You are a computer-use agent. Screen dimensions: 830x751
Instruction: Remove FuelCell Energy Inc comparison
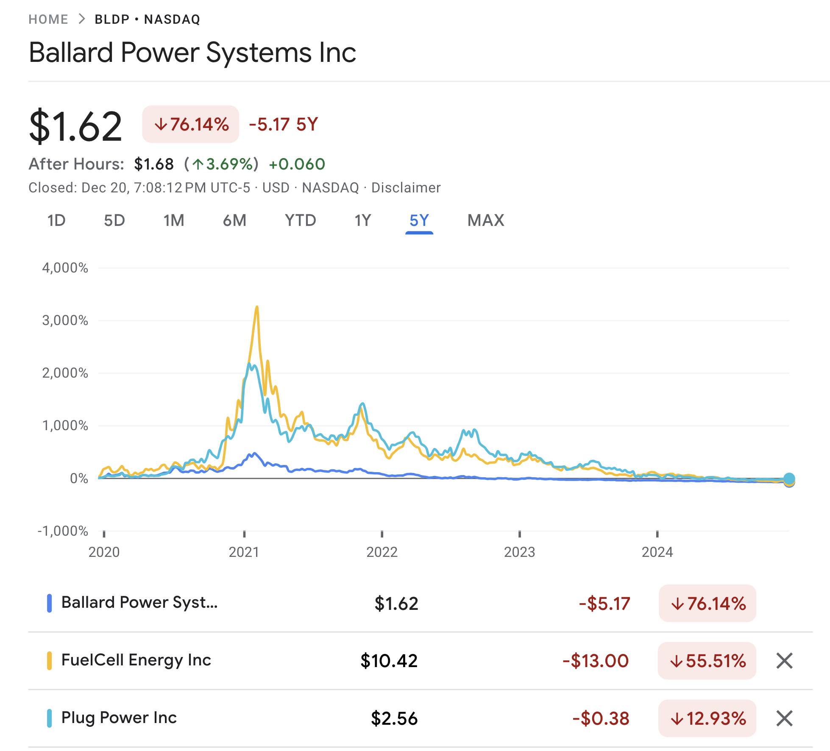coord(784,661)
